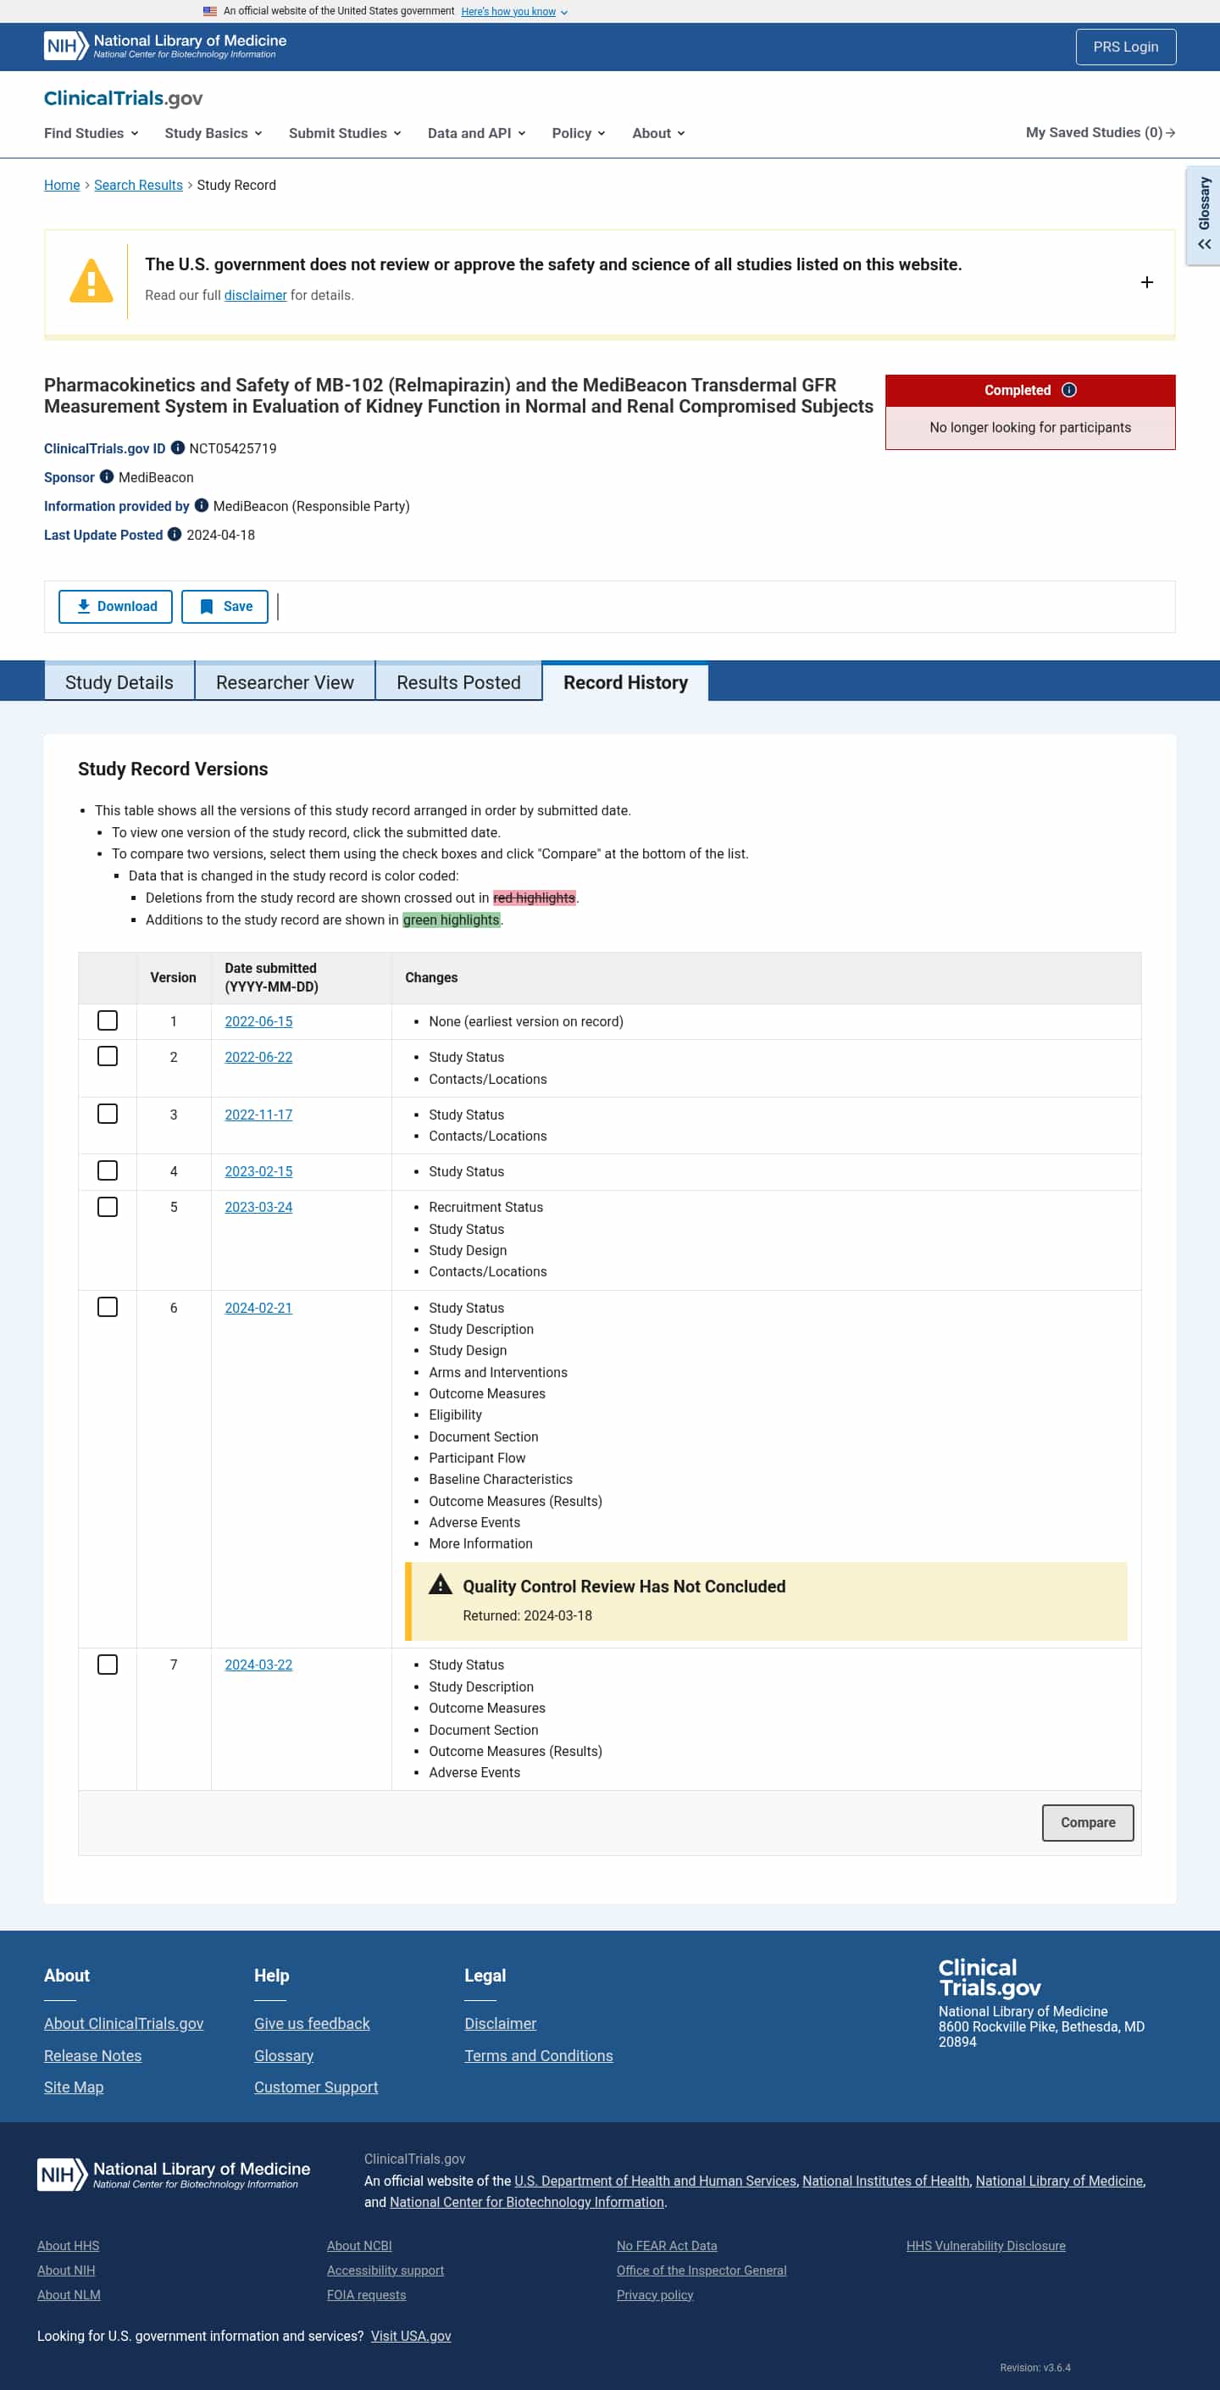
Task: Click the PRS Login button
Action: pos(1125,47)
